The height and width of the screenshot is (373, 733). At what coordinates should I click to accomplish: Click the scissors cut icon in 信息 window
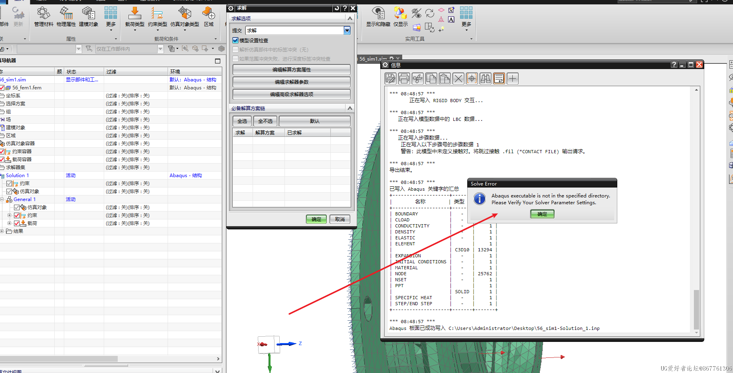[418, 79]
